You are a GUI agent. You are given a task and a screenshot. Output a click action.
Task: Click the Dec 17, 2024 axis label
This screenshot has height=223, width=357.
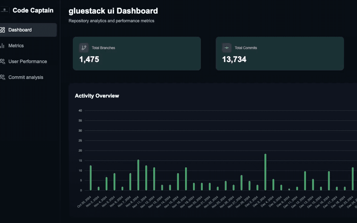pos(330,202)
